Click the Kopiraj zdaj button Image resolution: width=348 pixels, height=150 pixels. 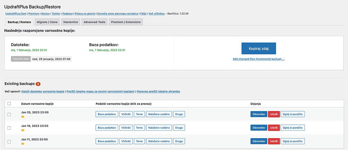tap(259, 48)
